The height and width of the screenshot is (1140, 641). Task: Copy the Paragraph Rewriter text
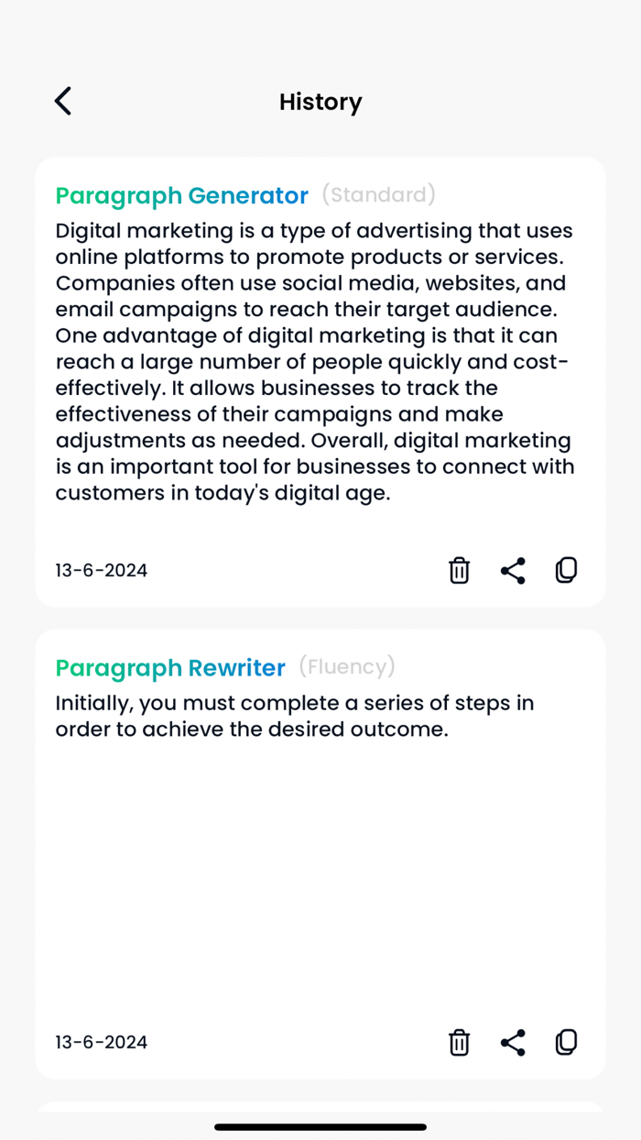(x=566, y=1042)
